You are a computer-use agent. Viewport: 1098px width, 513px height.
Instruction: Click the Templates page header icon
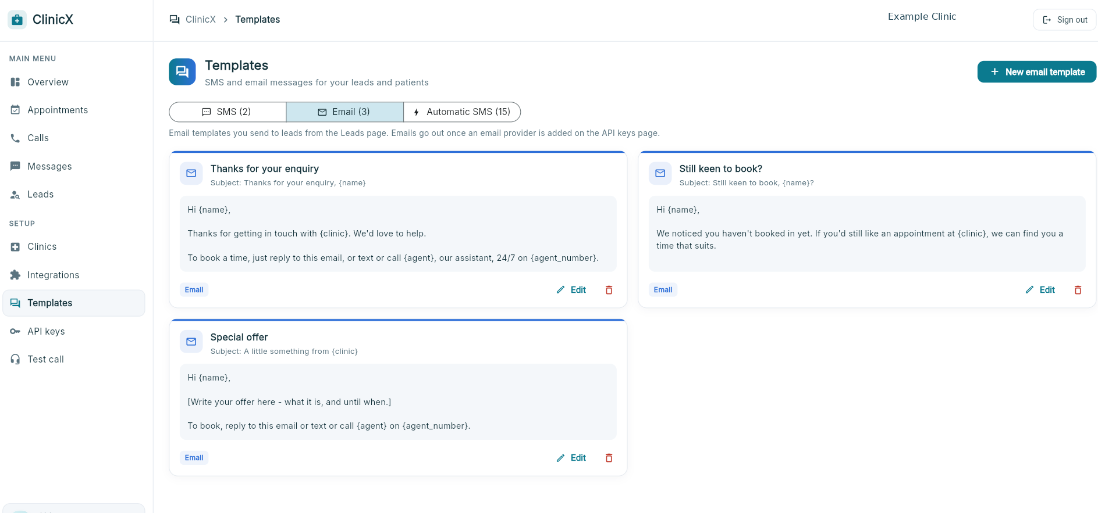(182, 71)
